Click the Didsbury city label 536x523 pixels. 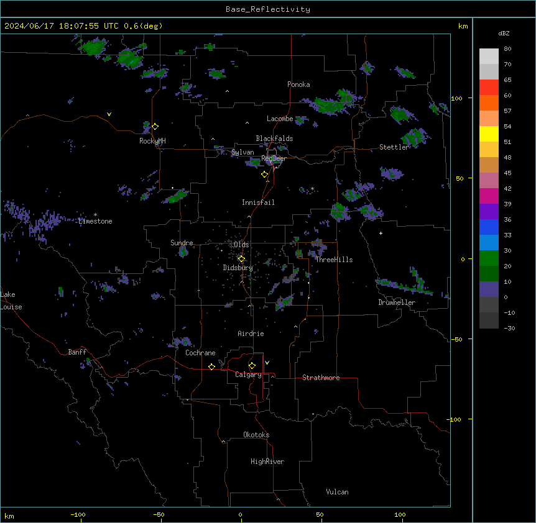point(238,268)
